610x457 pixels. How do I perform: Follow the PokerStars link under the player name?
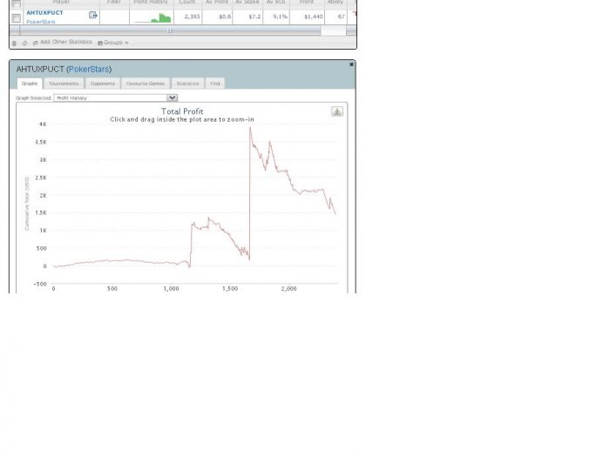(x=40, y=22)
